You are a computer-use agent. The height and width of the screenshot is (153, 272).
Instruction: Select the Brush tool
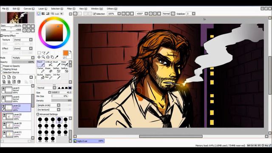tap(57, 64)
